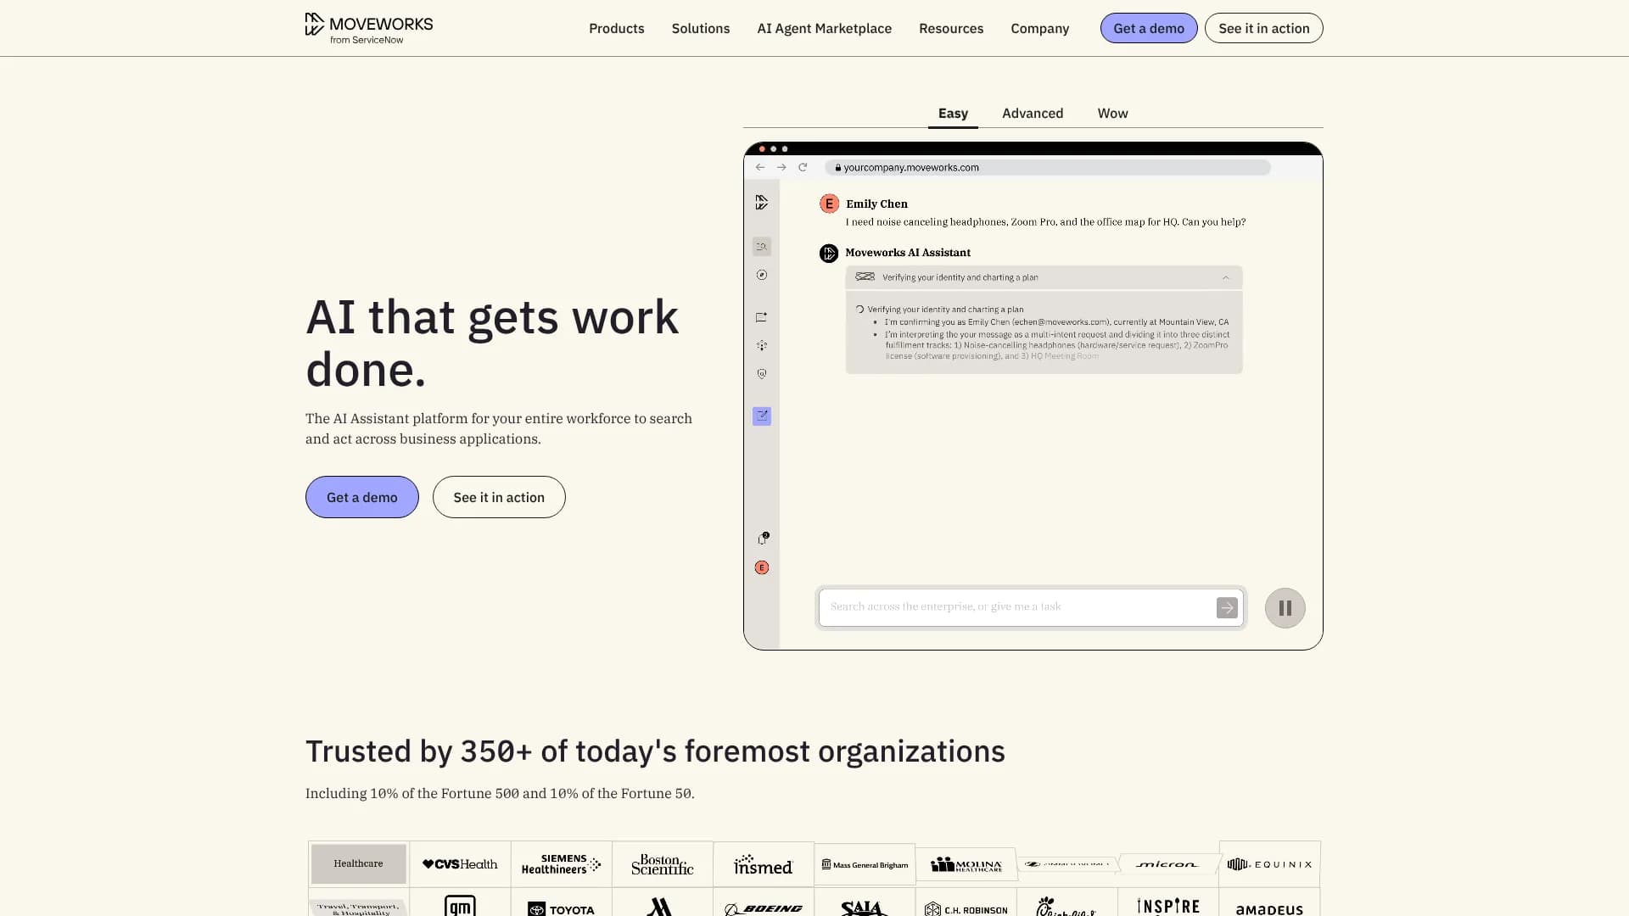Click the plan icon beside Verifying your identity
Screen dimensions: 1629x916
tap(865, 276)
